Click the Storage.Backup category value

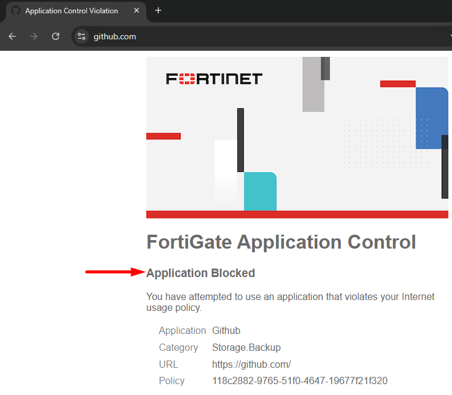246,347
